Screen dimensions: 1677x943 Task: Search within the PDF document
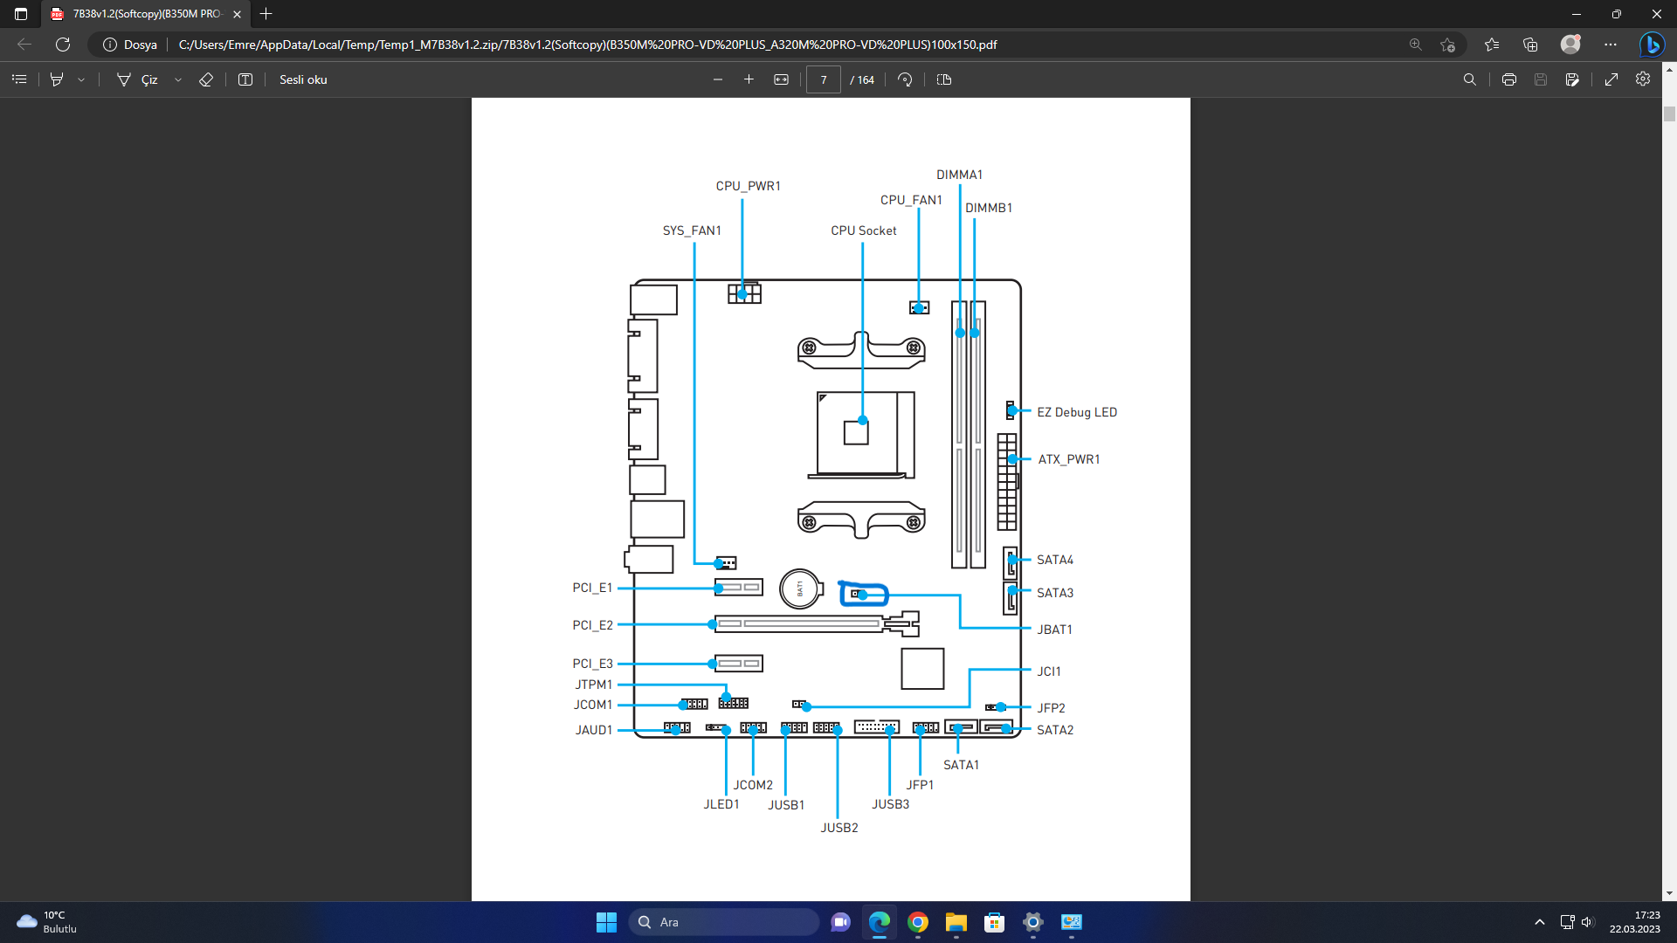point(1470,79)
